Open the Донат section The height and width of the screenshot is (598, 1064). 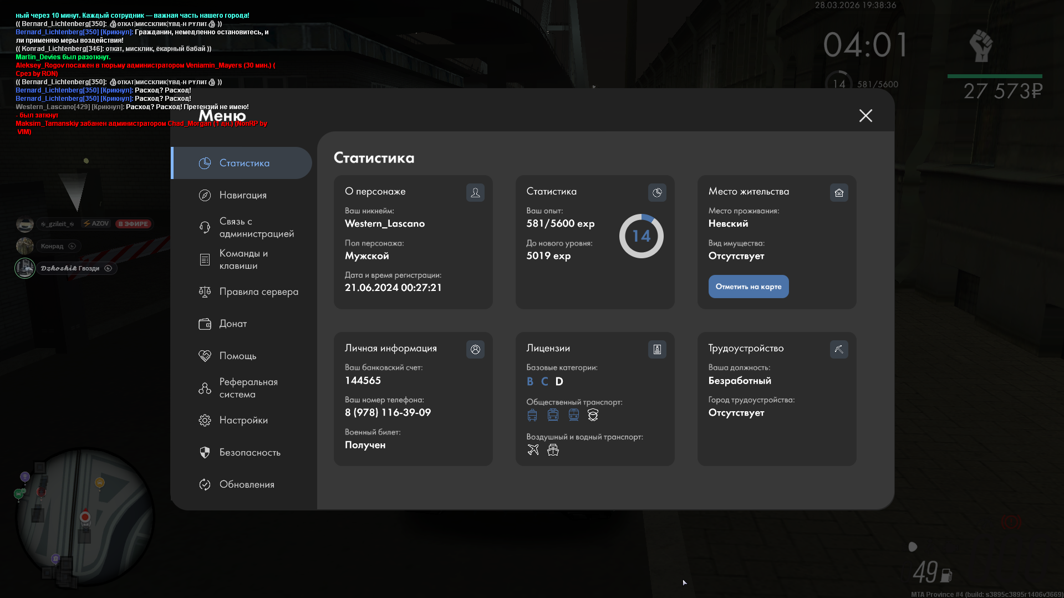[233, 324]
